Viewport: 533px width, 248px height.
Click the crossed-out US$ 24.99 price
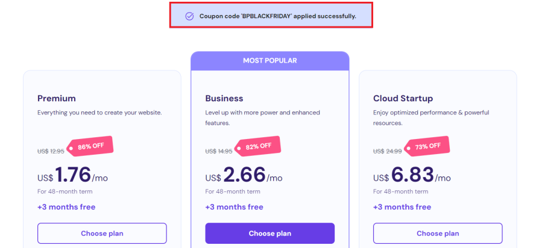(x=386, y=150)
